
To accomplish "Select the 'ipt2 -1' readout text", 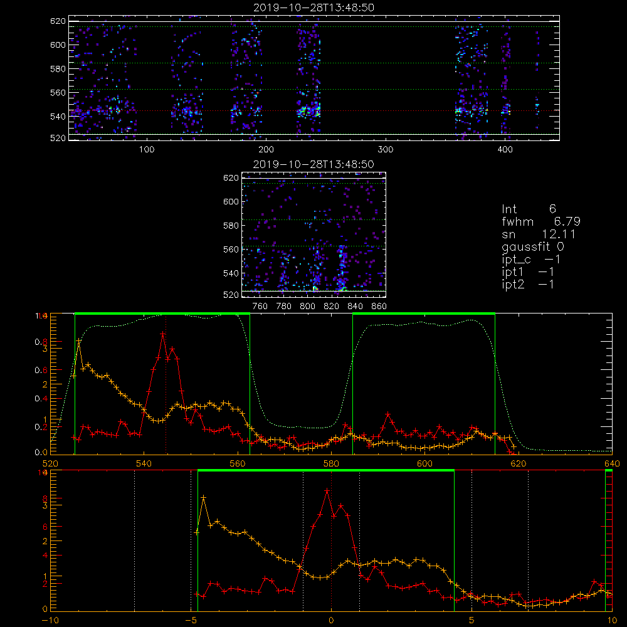I will (528, 285).
